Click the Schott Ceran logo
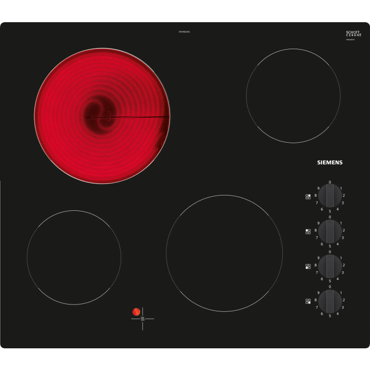This screenshot has width=370, height=370. coord(353,33)
